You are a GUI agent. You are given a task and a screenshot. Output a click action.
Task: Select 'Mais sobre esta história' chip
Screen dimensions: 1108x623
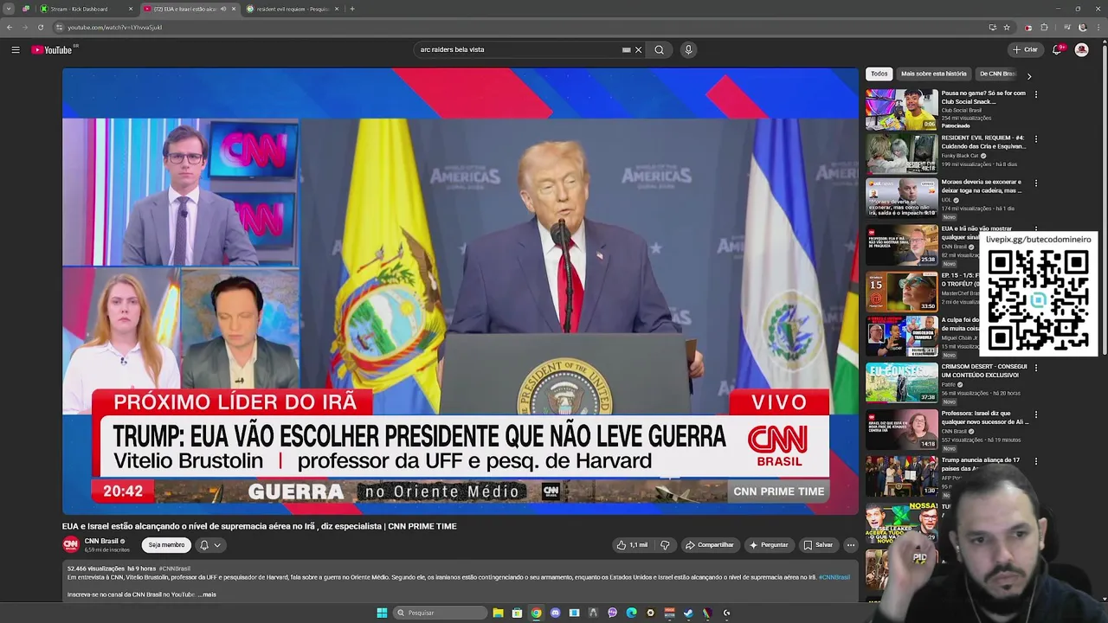(x=933, y=74)
